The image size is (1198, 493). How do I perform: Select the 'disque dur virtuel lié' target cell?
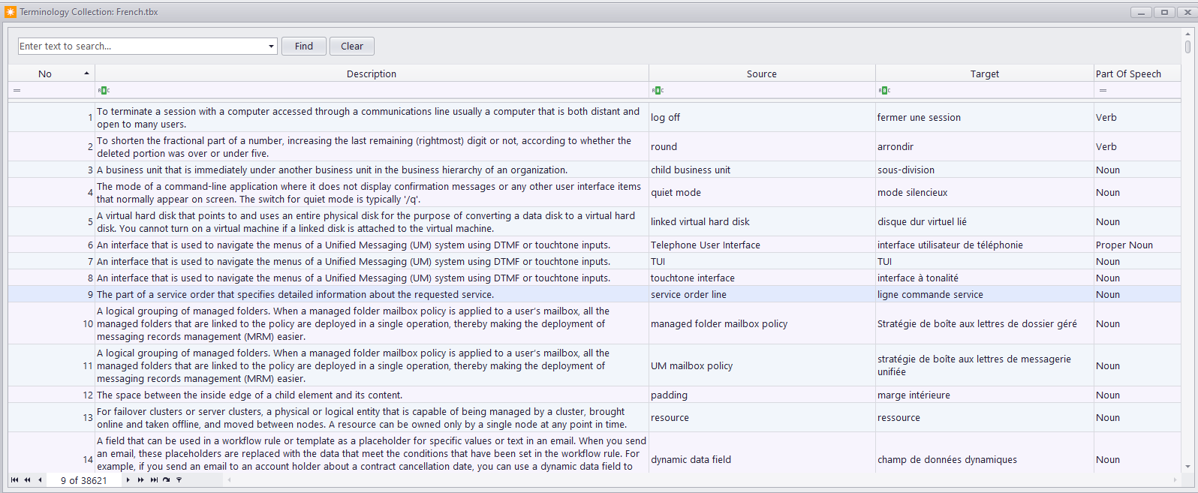(x=985, y=222)
